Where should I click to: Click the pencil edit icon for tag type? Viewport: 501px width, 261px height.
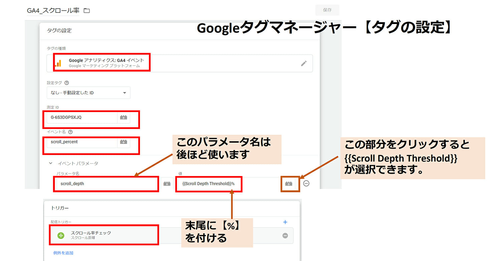point(304,63)
